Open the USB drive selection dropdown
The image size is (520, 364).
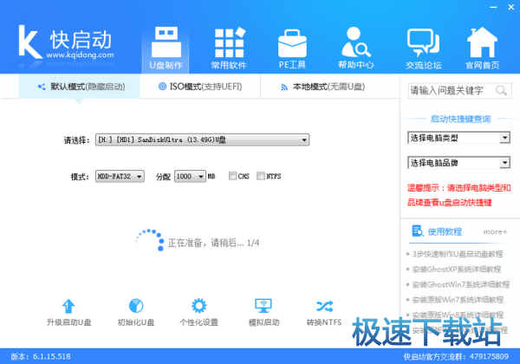tap(202, 140)
